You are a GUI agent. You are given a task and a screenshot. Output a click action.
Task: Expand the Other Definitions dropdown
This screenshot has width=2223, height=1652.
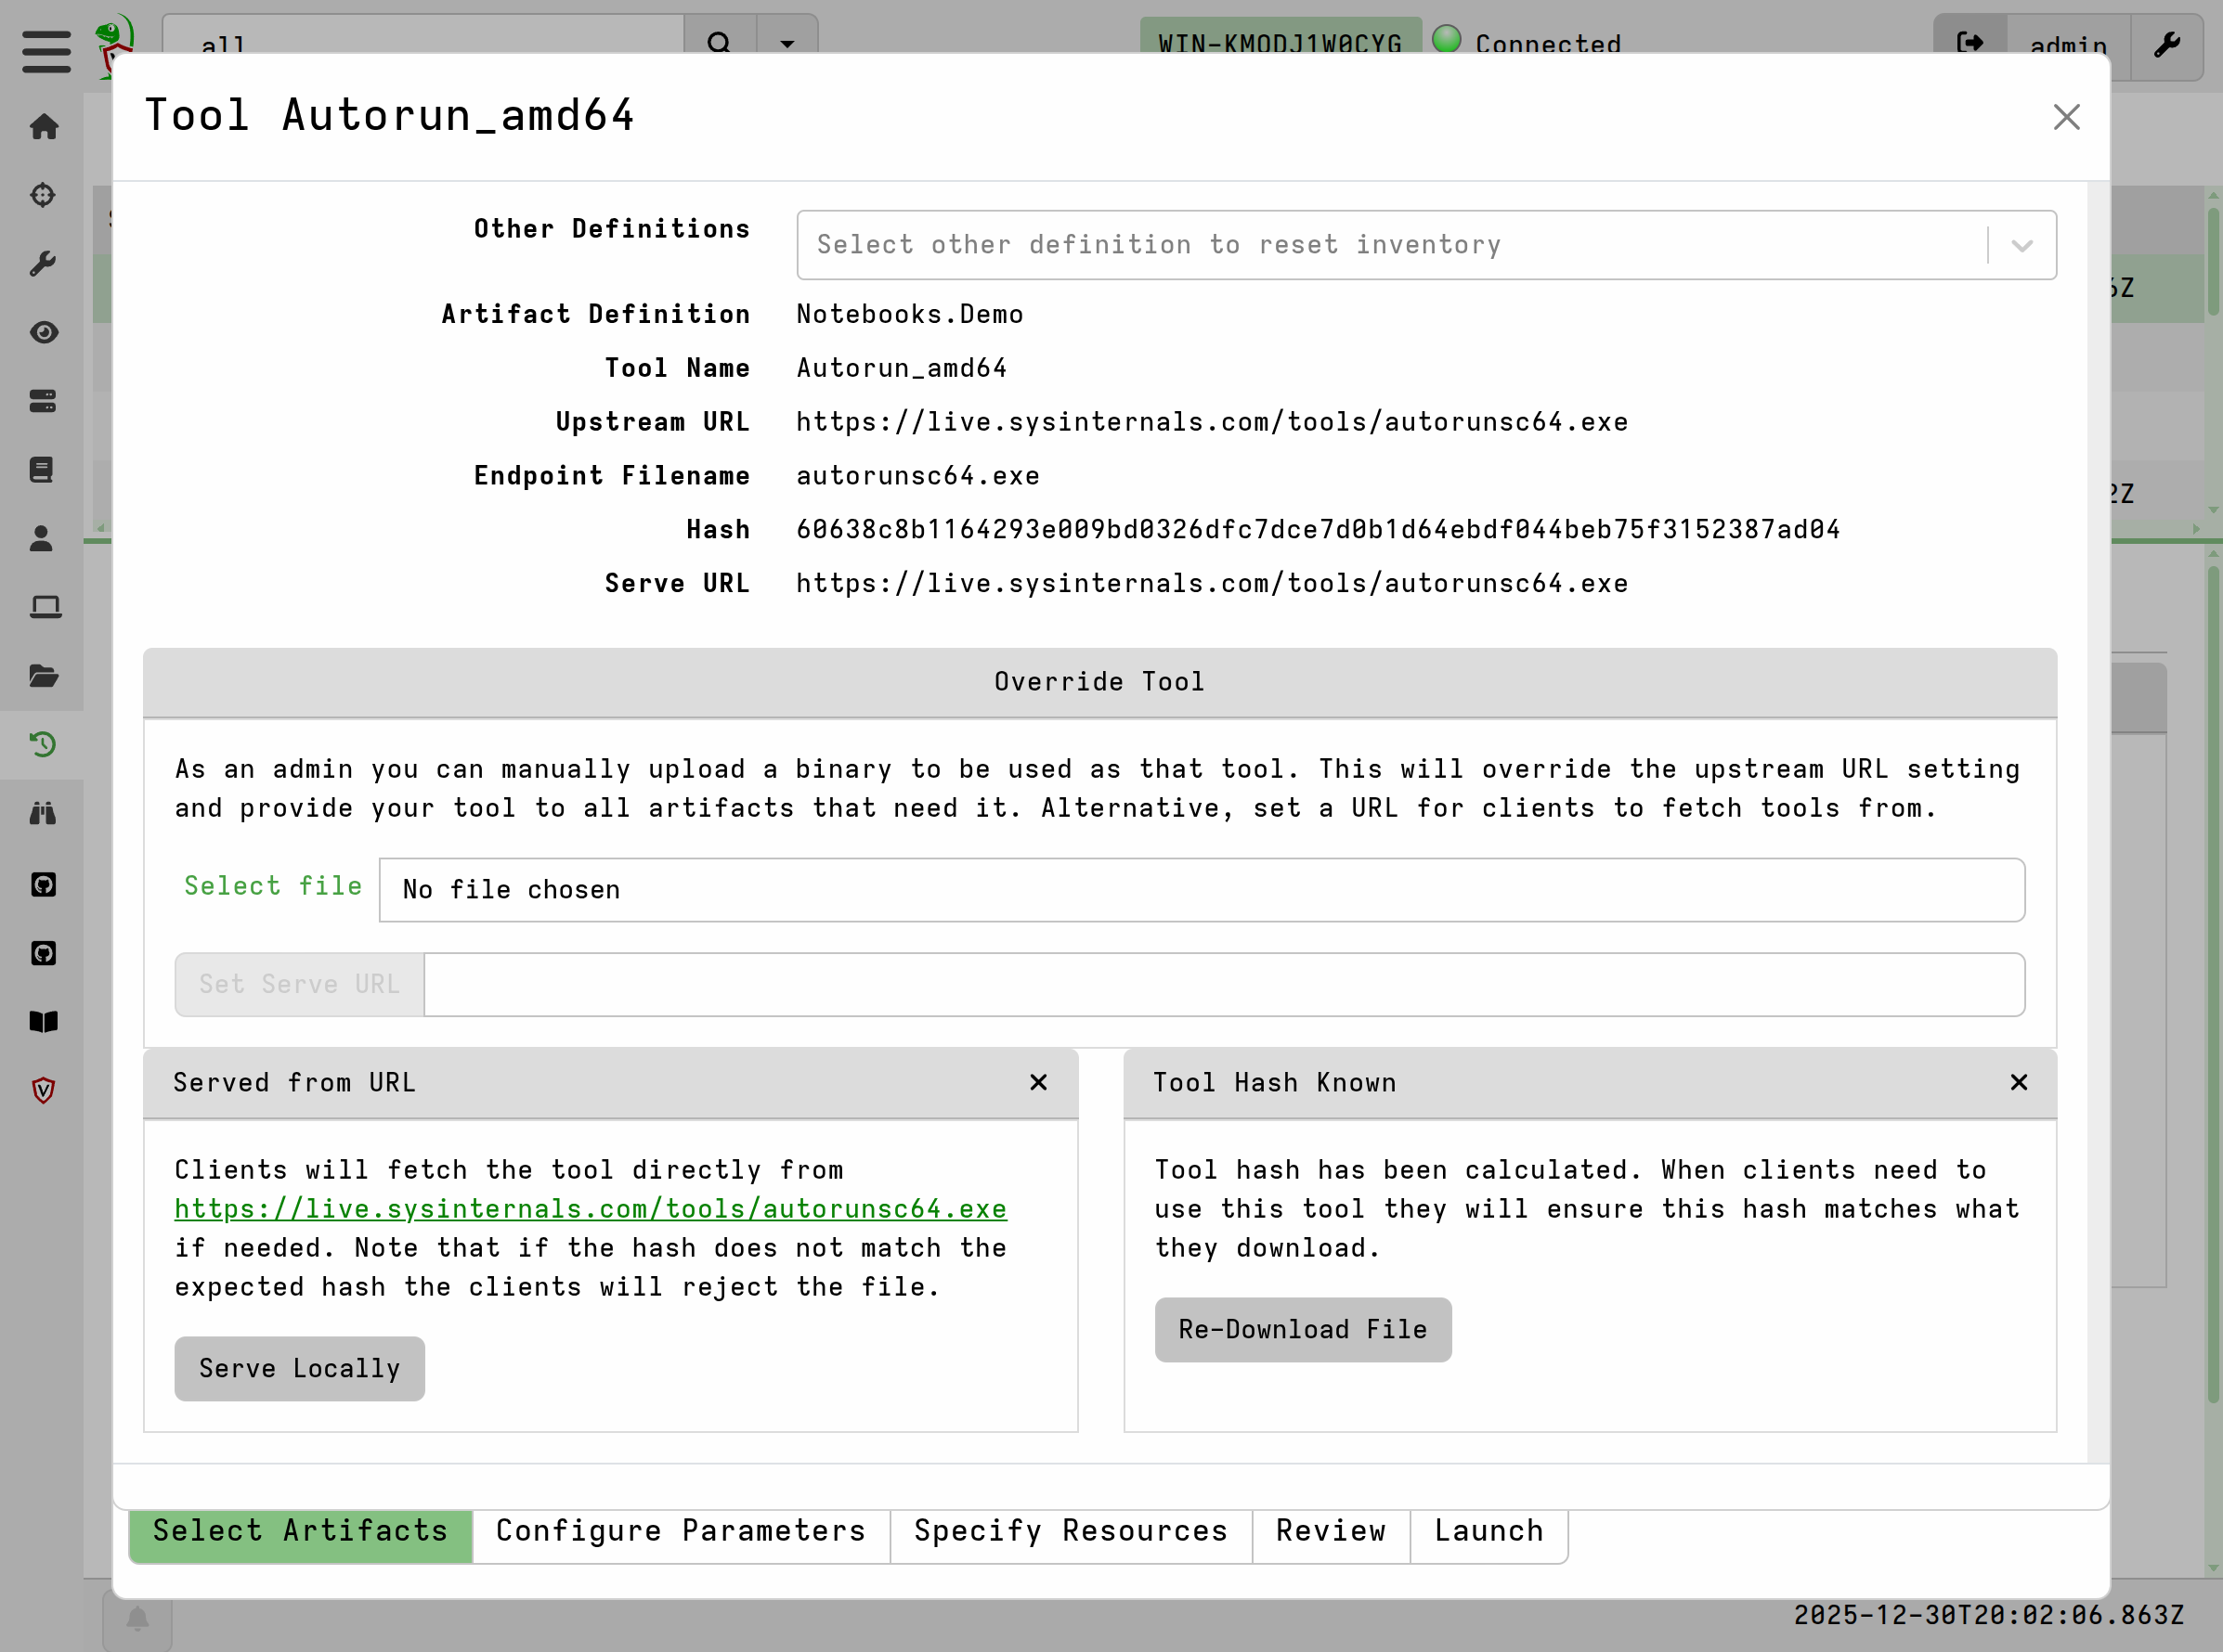tap(2023, 245)
